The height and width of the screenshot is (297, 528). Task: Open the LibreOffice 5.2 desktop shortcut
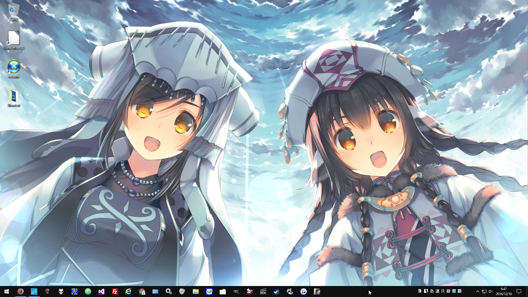[13, 38]
